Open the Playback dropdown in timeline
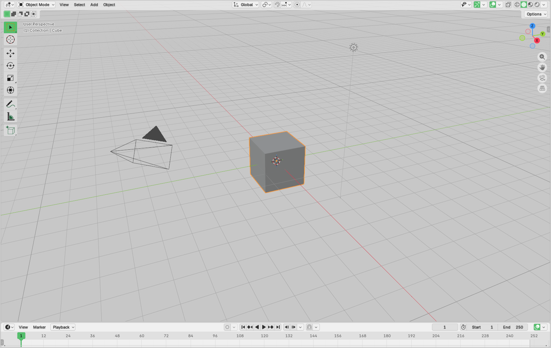 tap(63, 327)
